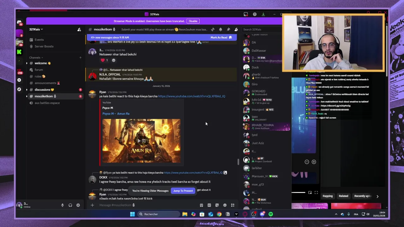Jump To Present button

[183, 191]
